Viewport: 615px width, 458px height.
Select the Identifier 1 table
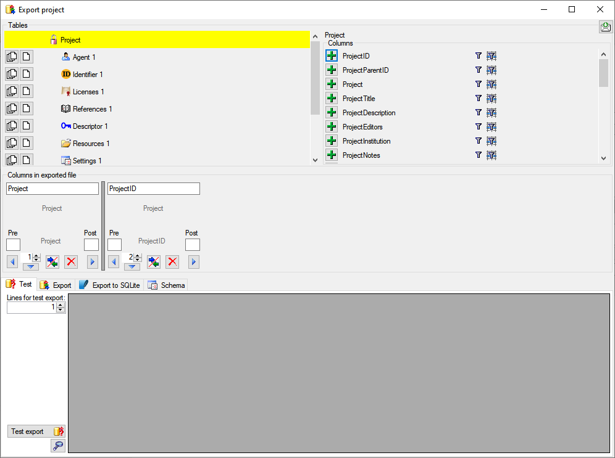tap(88, 75)
